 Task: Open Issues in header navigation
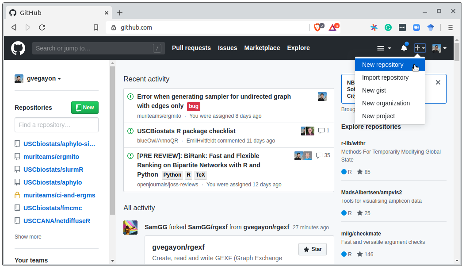[227, 48]
